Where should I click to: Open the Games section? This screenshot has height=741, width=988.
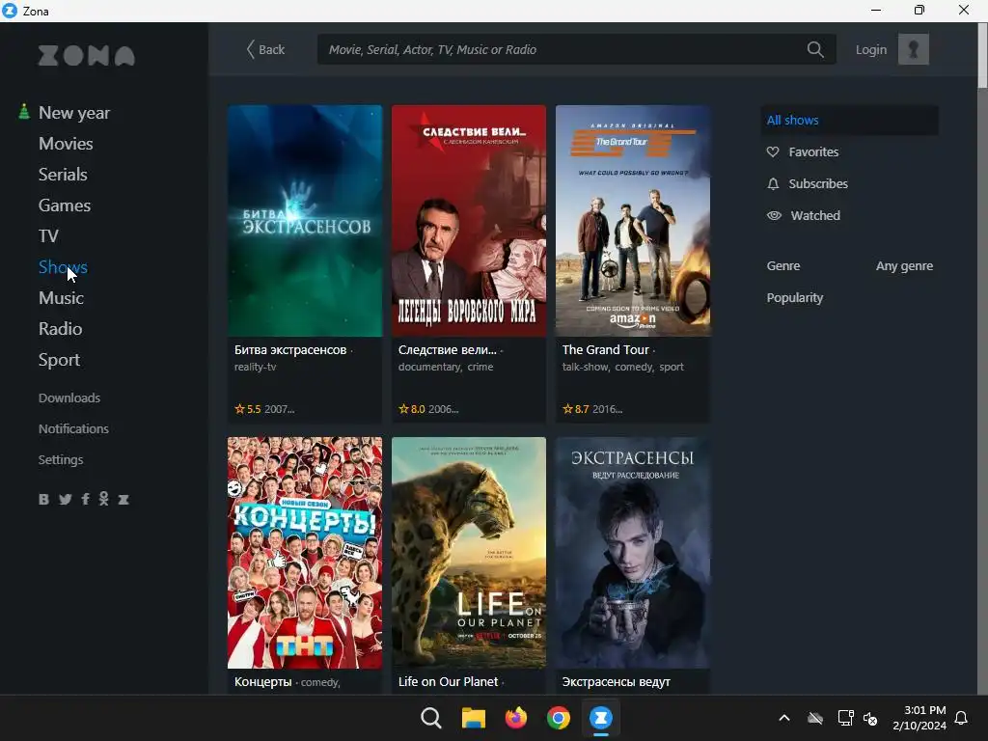point(65,206)
